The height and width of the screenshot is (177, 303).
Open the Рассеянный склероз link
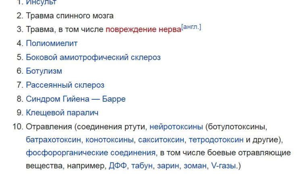(65, 85)
